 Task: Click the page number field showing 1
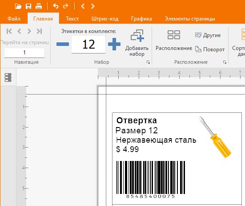point(24,53)
